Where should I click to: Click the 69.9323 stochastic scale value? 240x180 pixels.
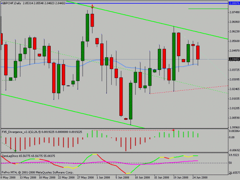click(x=234, y=155)
